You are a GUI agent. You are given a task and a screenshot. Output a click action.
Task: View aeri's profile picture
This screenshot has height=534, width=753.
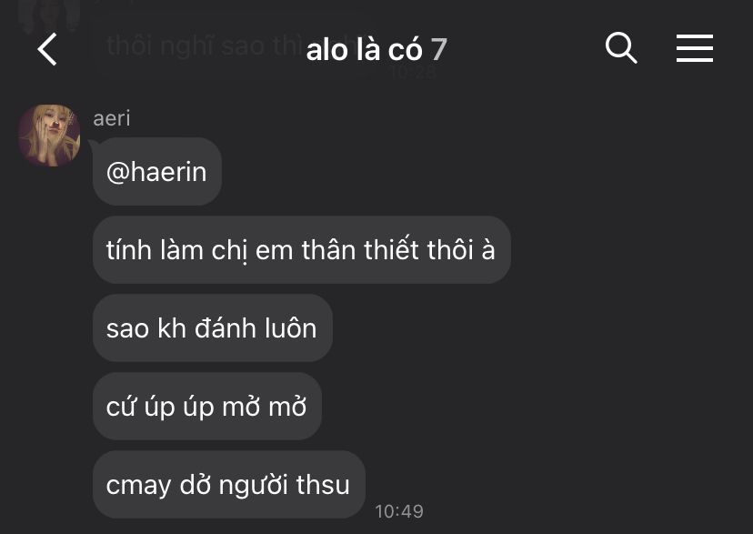click(49, 136)
